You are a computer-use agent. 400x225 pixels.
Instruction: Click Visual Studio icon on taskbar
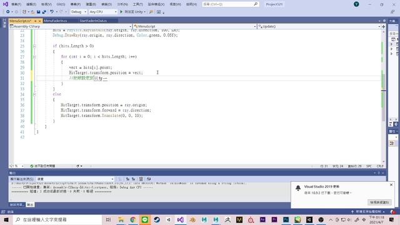coord(181,219)
